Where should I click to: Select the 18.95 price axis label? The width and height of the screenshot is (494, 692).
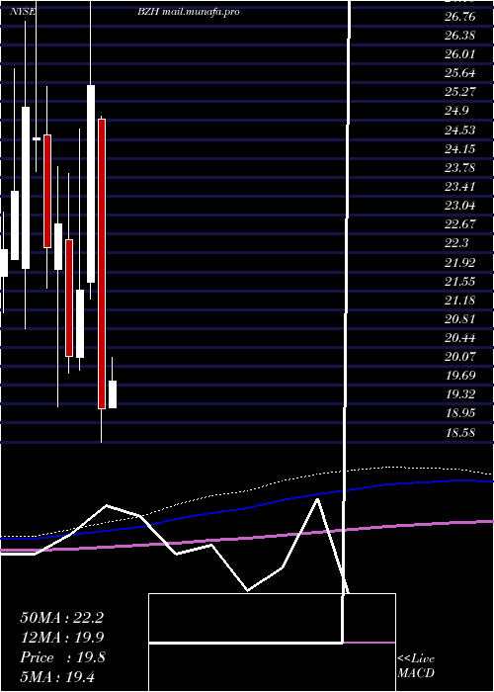pos(459,413)
